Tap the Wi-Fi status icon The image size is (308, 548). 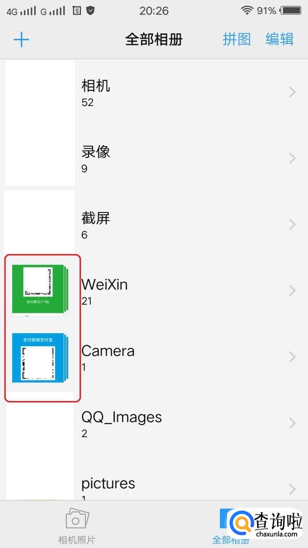point(247,11)
